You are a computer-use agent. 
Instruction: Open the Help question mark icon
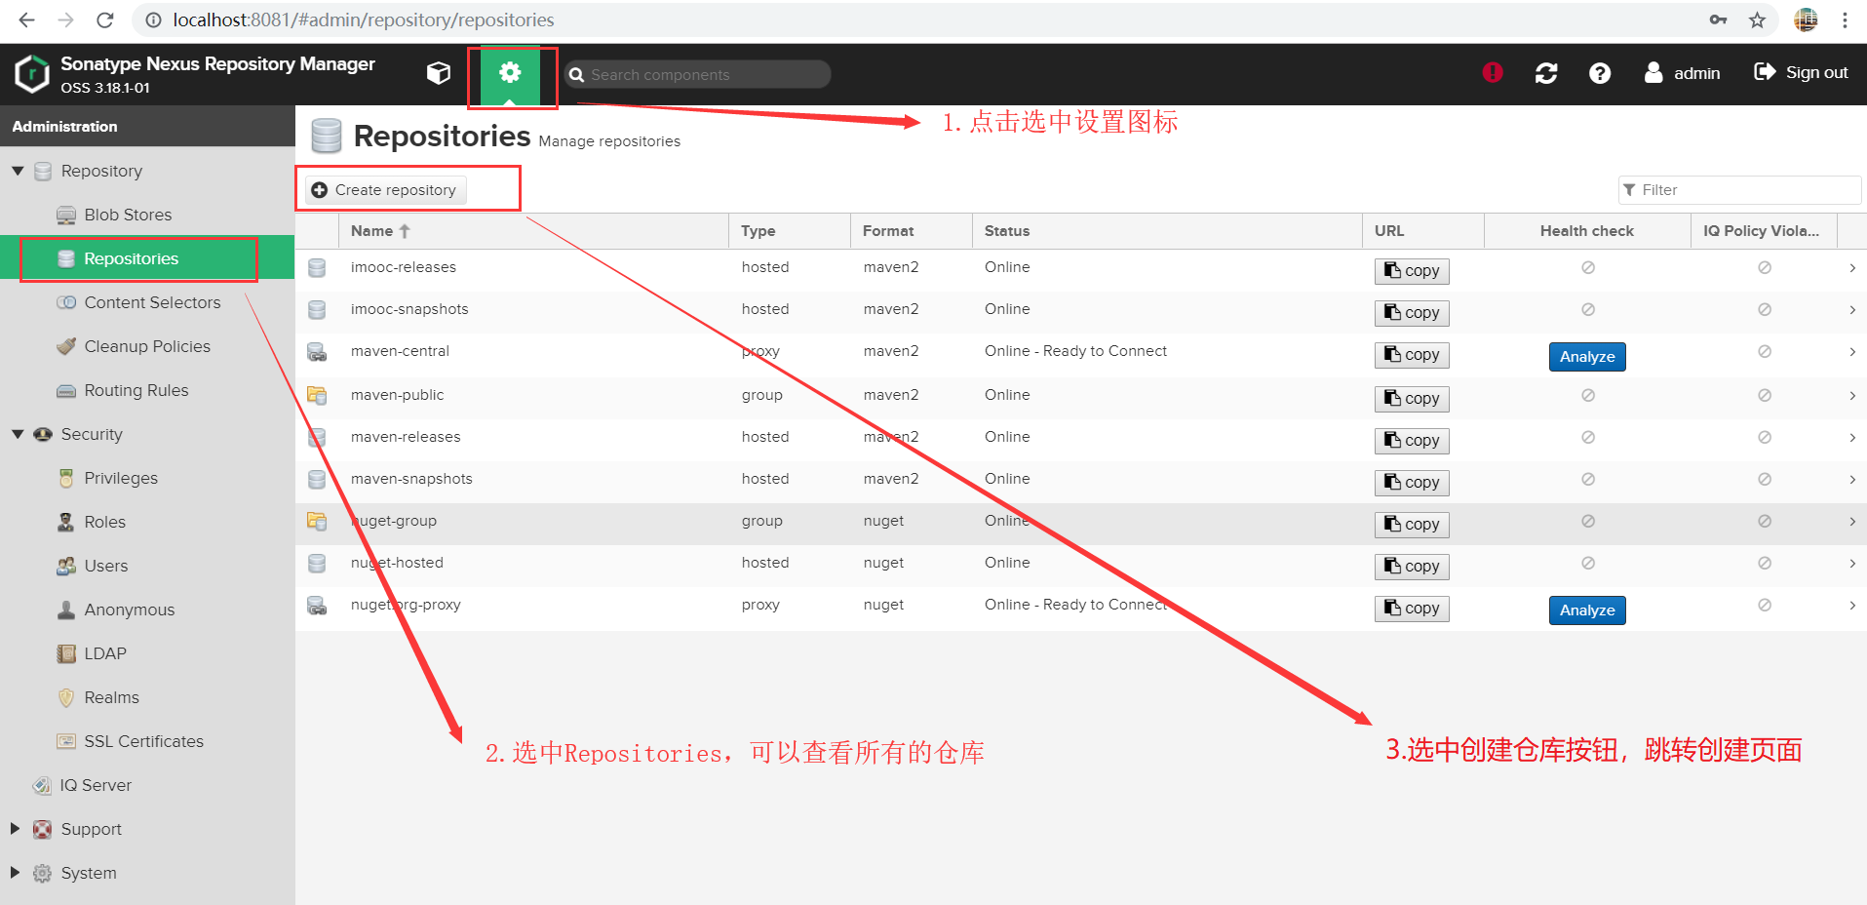tap(1600, 73)
